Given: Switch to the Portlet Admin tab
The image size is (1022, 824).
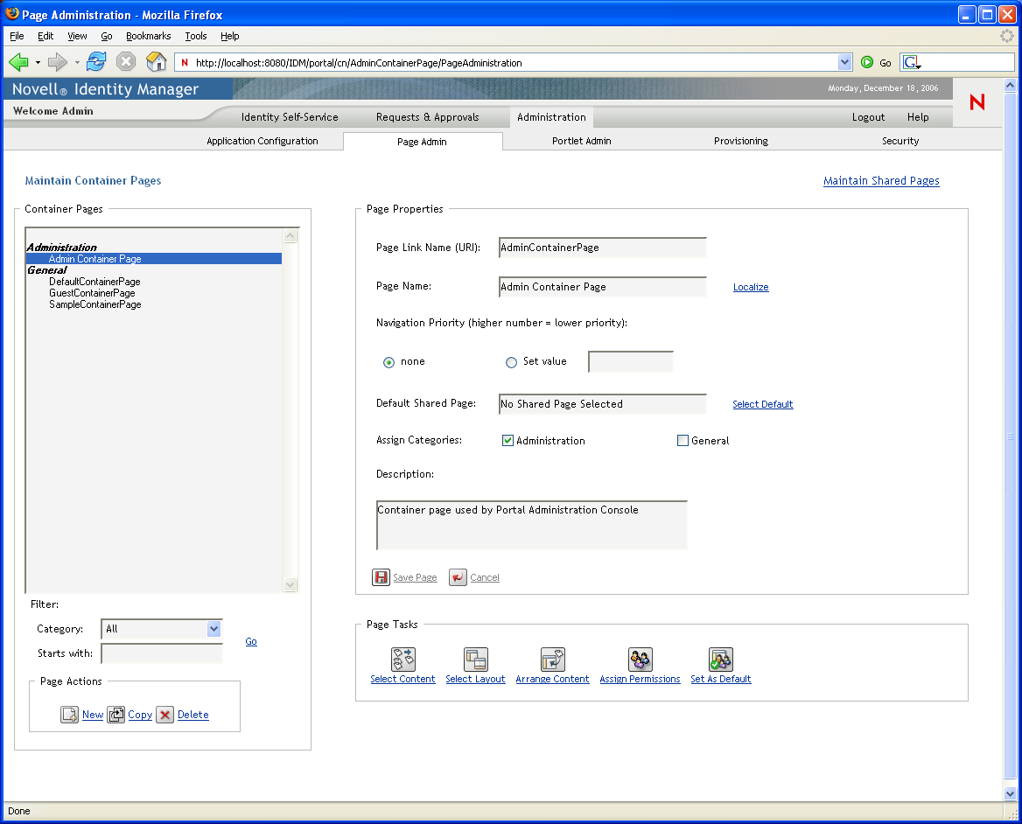Looking at the screenshot, I should point(581,141).
